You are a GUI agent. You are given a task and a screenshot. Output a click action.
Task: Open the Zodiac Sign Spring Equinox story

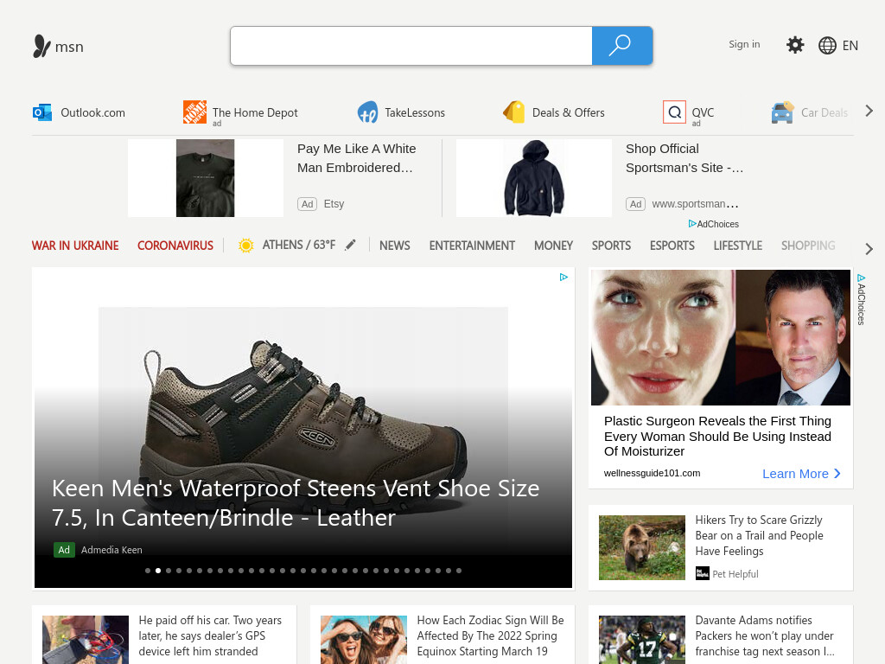click(490, 635)
